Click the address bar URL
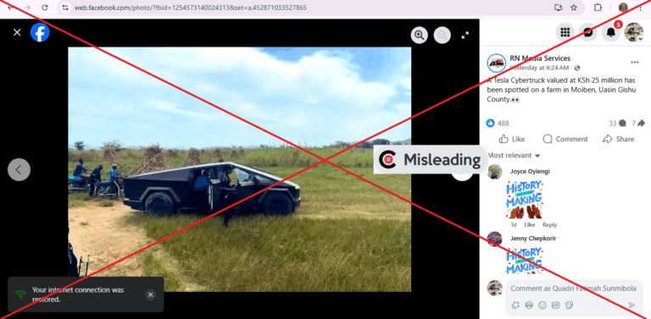 191,8
